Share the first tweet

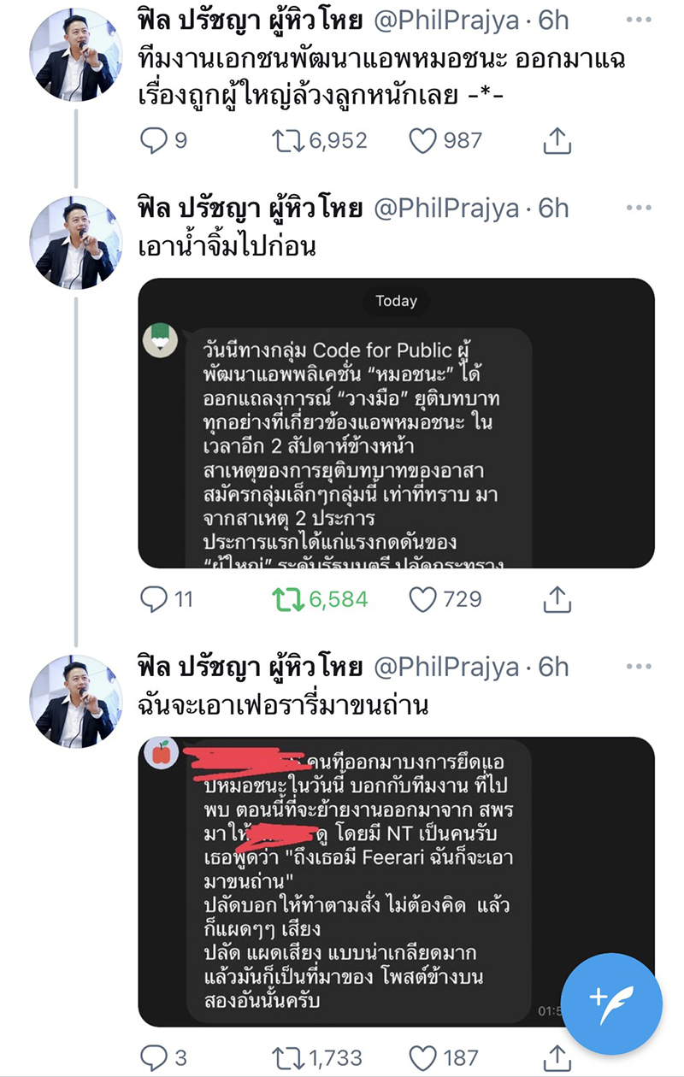pos(557,141)
